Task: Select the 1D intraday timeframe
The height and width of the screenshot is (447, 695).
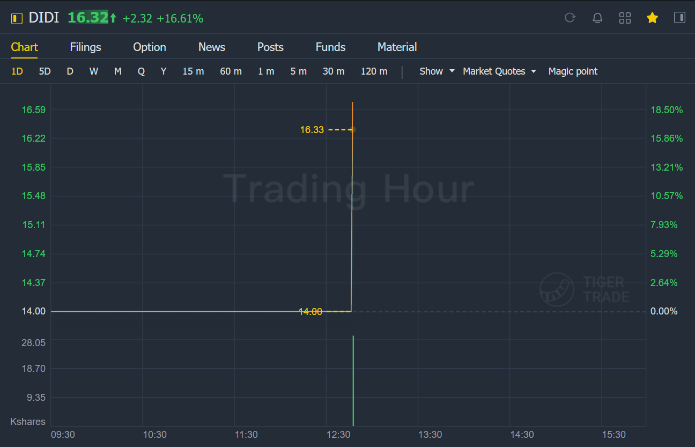Action: point(17,71)
